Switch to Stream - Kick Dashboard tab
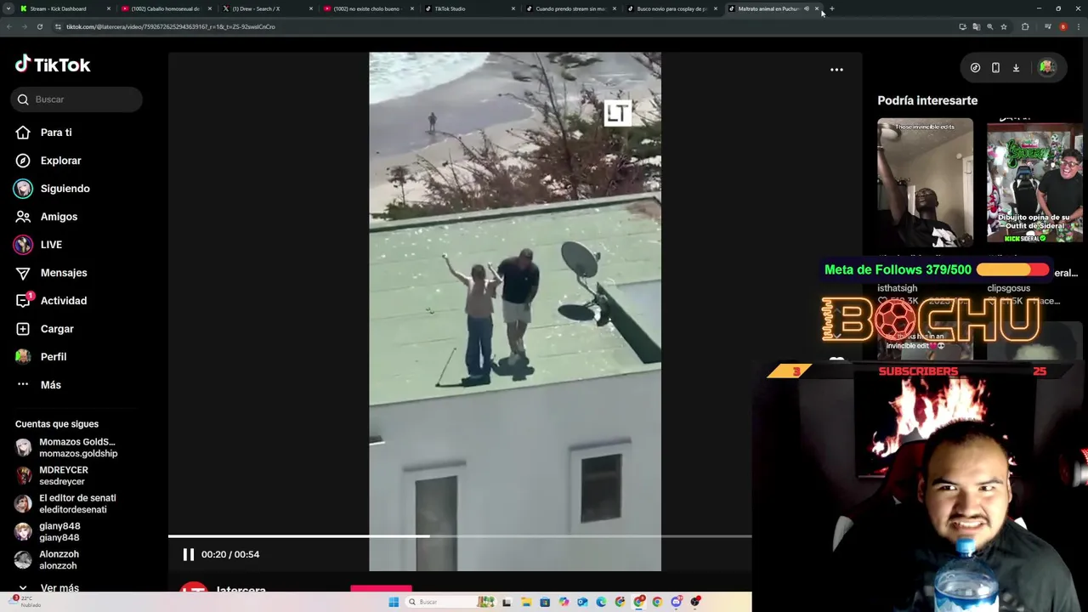1088x612 pixels. [65, 8]
